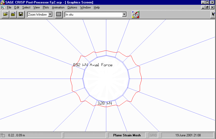Open the View menu

36,7
